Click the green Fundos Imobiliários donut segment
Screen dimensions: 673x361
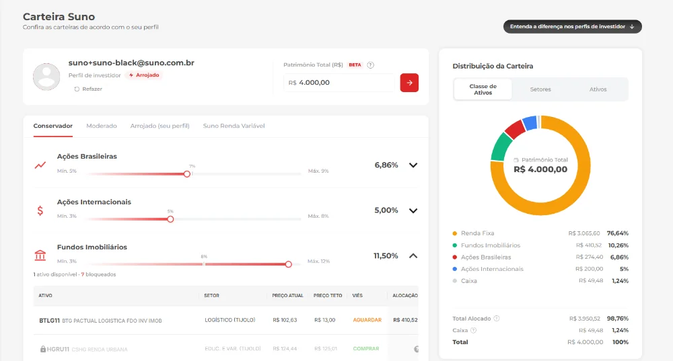point(501,147)
